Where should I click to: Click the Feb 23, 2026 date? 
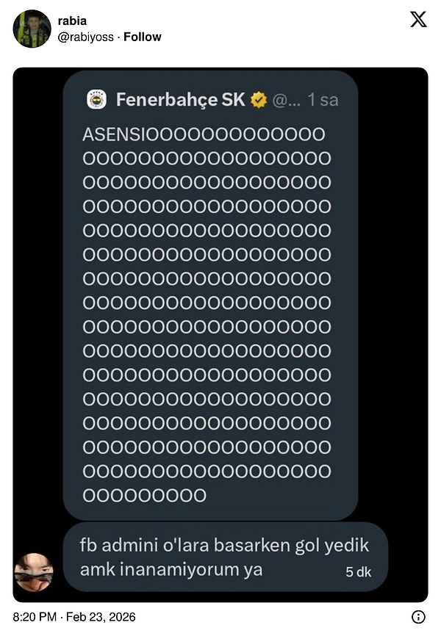(101, 617)
